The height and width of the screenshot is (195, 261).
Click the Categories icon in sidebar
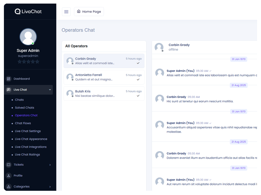[9, 187]
